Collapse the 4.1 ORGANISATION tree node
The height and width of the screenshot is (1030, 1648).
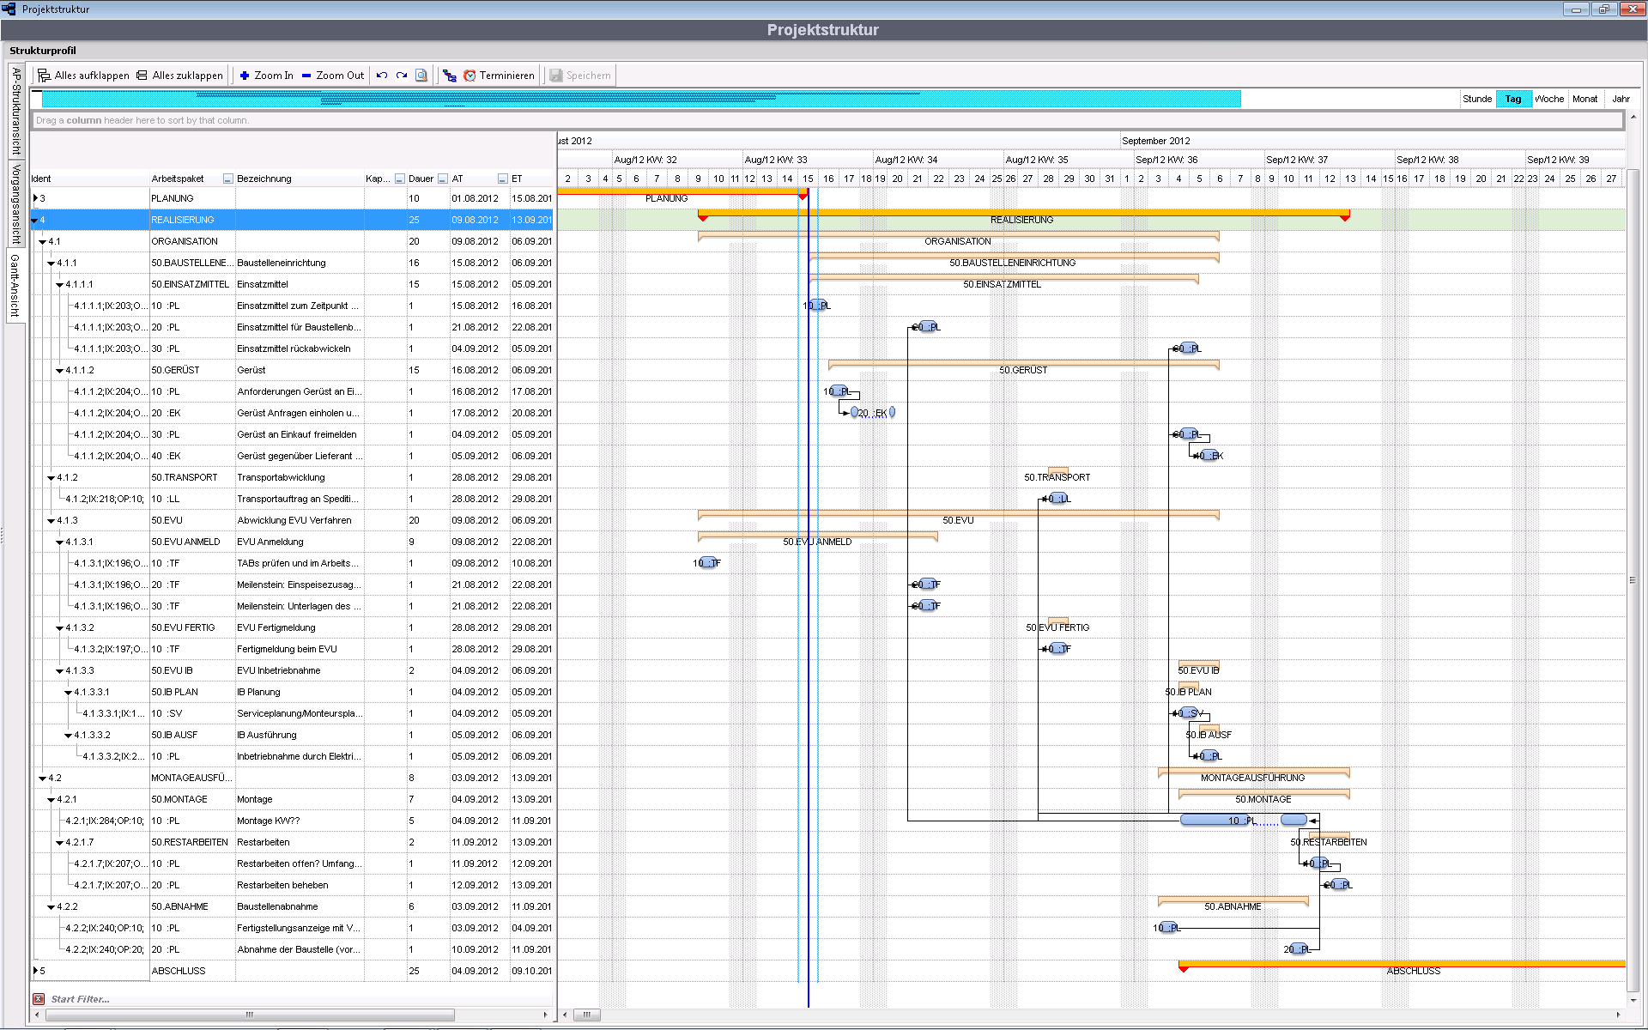[x=43, y=242]
